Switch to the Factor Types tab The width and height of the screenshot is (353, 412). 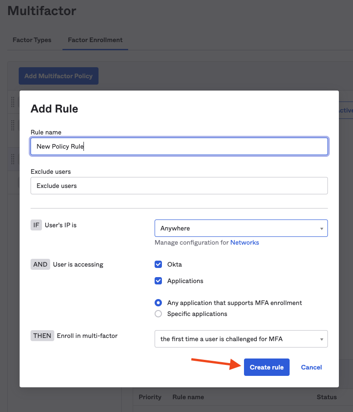(31, 40)
